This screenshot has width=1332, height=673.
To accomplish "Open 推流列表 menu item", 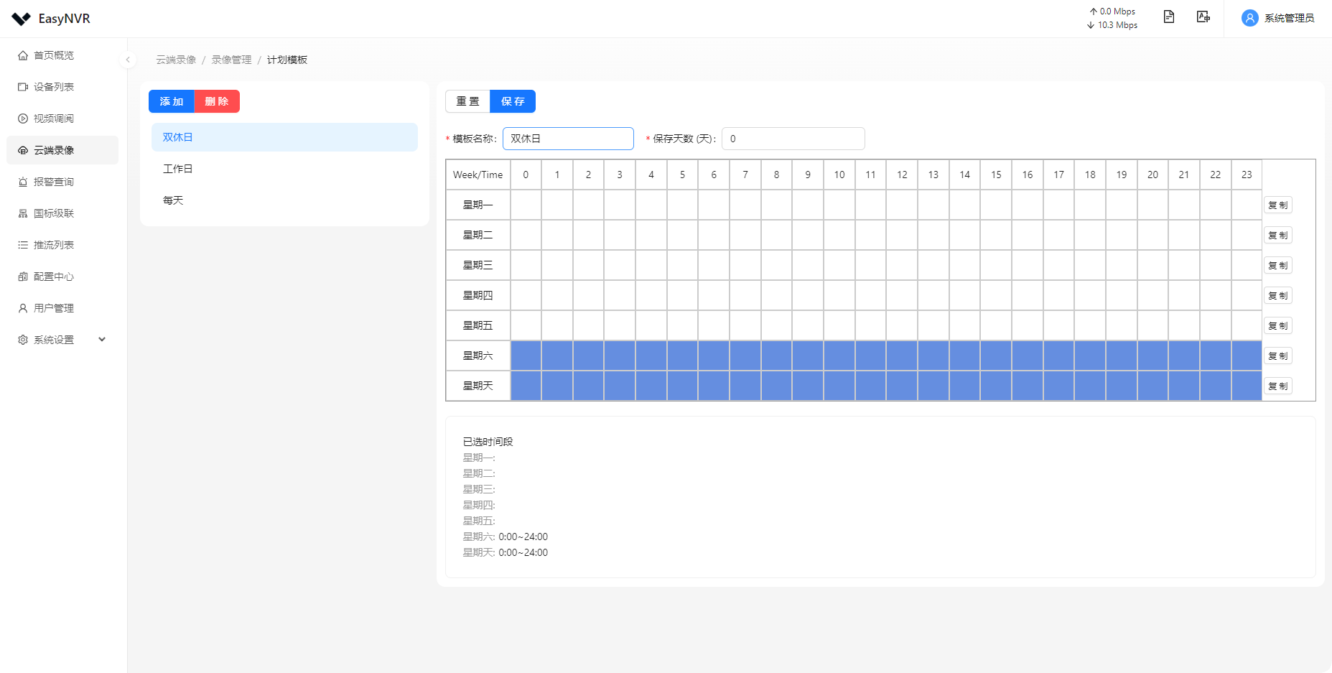I will tap(62, 245).
